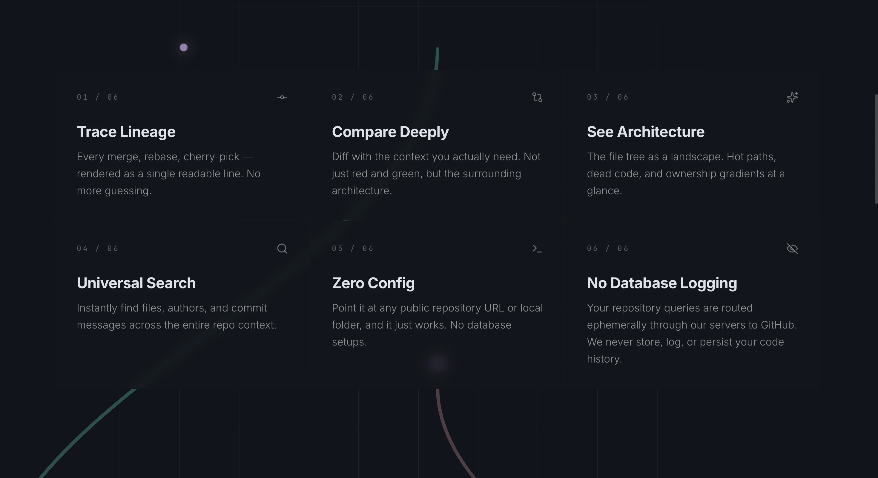This screenshot has width=878, height=478.
Task: Click the git commit icon on Trace Lineage card
Action: pos(282,97)
